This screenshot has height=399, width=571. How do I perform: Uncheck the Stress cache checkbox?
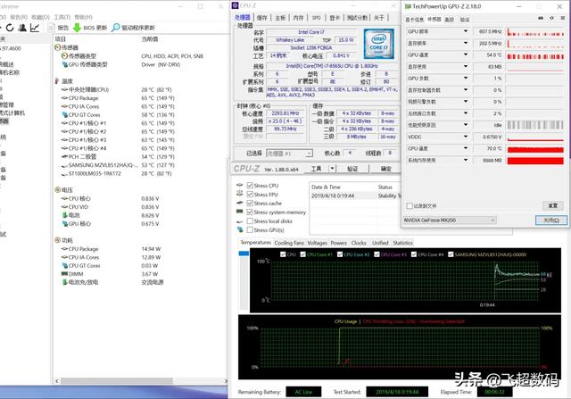[250, 203]
